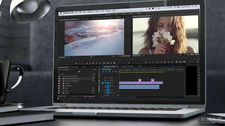Image resolution: width=225 pixels, height=126 pixels.
Task: Open Source monitor zoom level dropdown
Action: [x=71, y=57]
